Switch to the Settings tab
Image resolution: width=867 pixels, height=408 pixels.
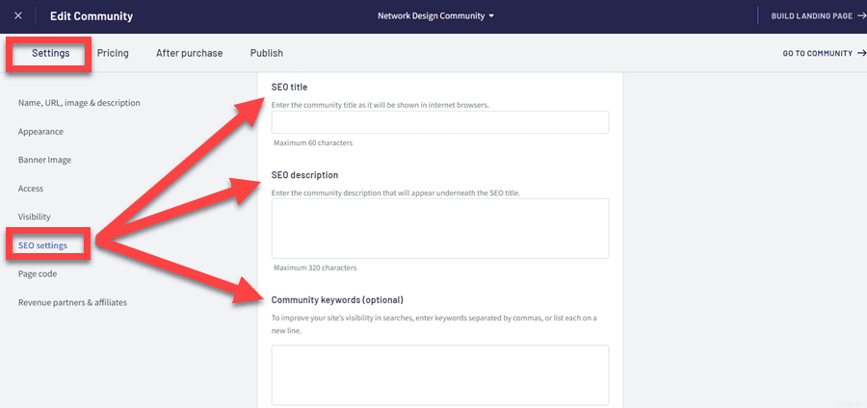(50, 53)
